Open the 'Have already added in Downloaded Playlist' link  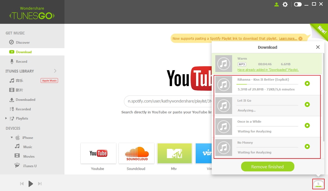point(268,70)
